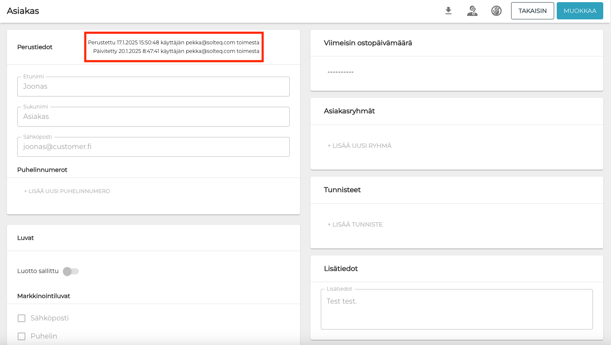Click the Päivitetty update timestamp line
611x345 pixels.
coord(176,51)
